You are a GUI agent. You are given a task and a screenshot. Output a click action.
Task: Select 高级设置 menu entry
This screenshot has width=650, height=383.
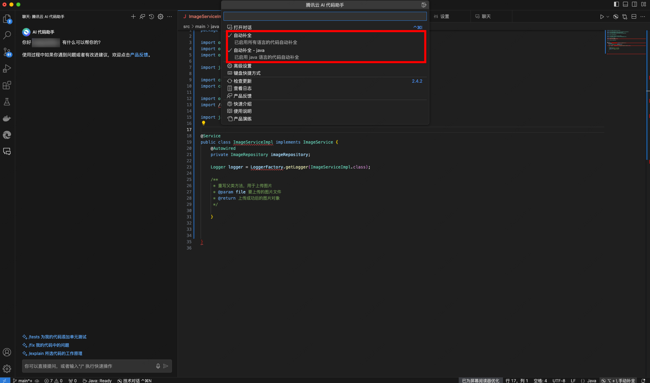[x=325, y=66]
